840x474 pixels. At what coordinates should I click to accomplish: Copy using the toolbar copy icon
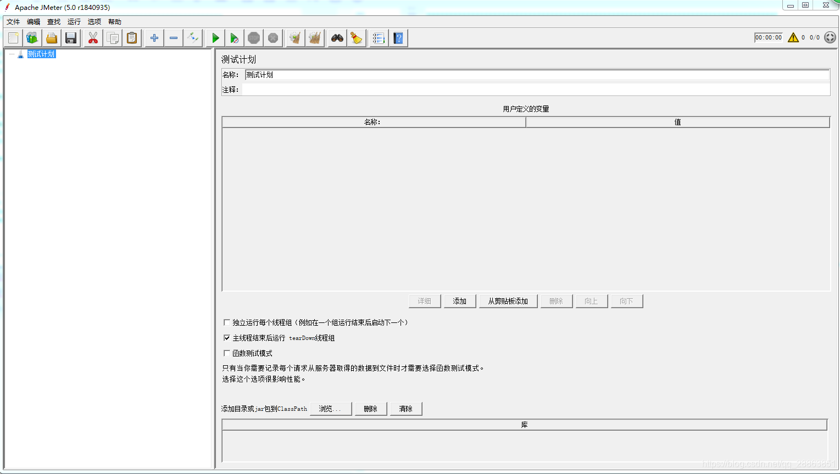[x=113, y=38]
